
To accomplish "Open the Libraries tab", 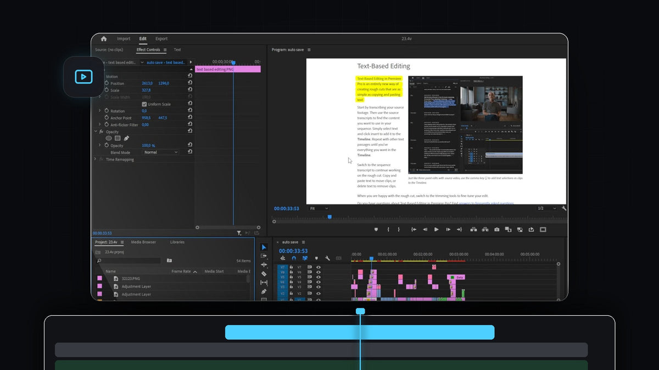I will [x=177, y=242].
